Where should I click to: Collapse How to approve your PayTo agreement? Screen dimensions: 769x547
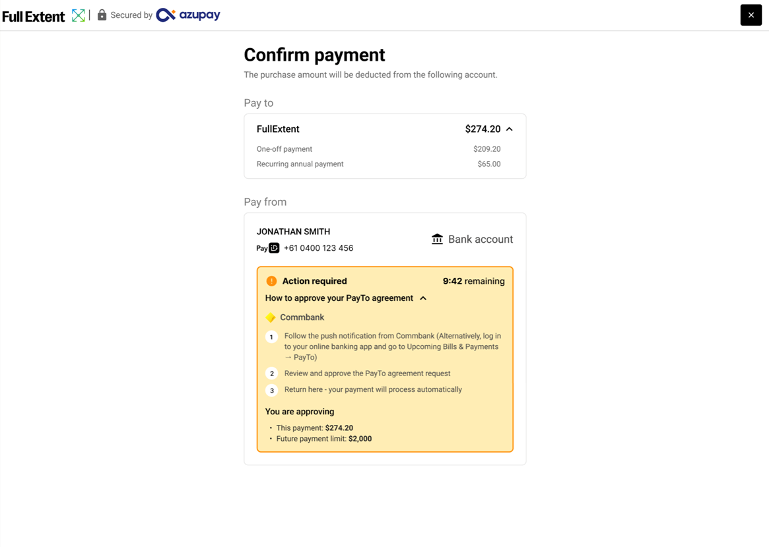pos(423,298)
